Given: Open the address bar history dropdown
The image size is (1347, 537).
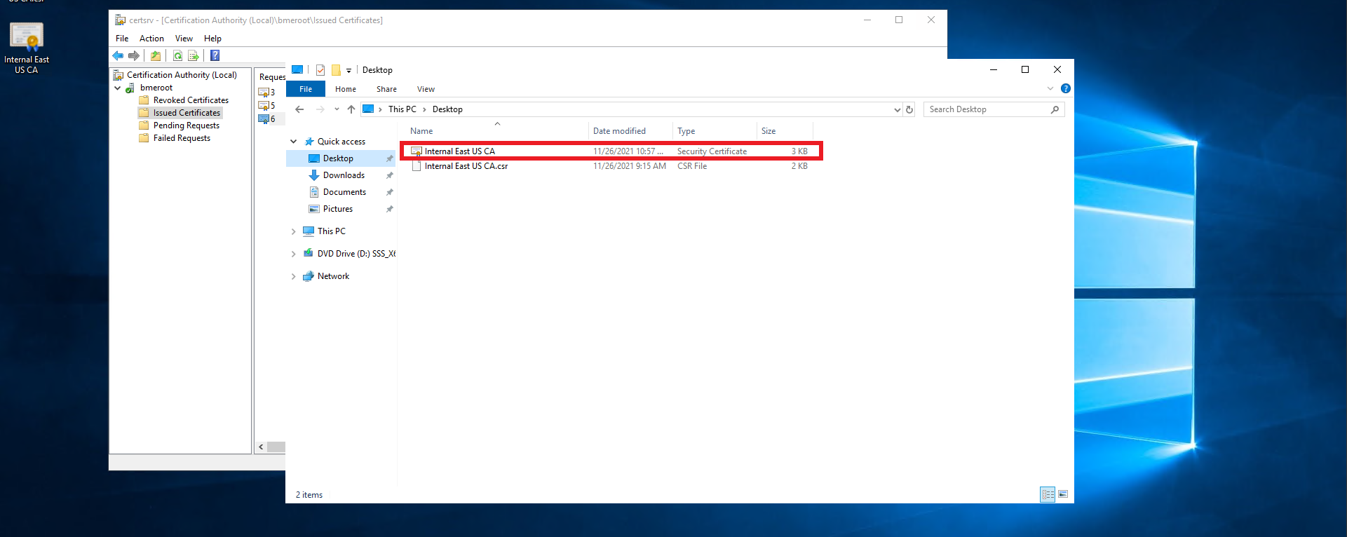Looking at the screenshot, I should pos(897,109).
